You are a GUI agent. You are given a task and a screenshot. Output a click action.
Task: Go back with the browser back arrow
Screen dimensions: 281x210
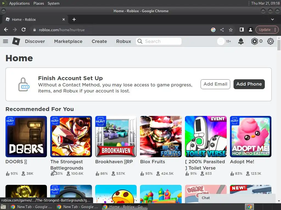pyautogui.click(x=6, y=30)
